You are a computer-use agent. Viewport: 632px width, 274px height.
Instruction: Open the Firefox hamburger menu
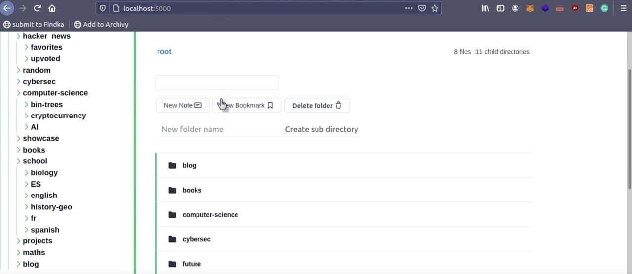pos(623,8)
